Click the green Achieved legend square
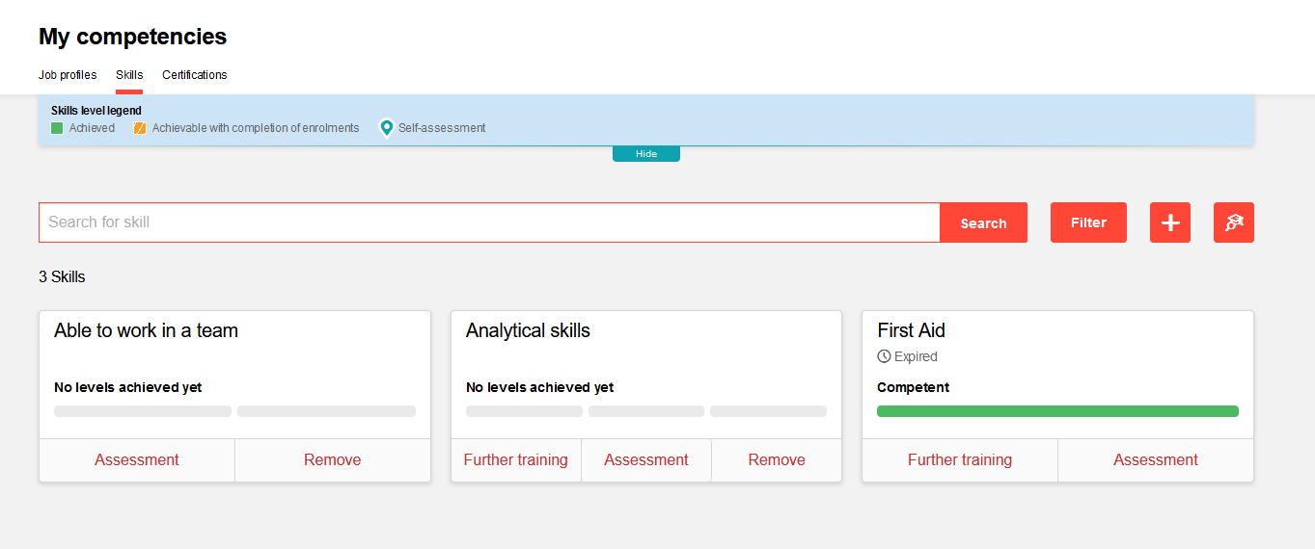 pyautogui.click(x=57, y=128)
